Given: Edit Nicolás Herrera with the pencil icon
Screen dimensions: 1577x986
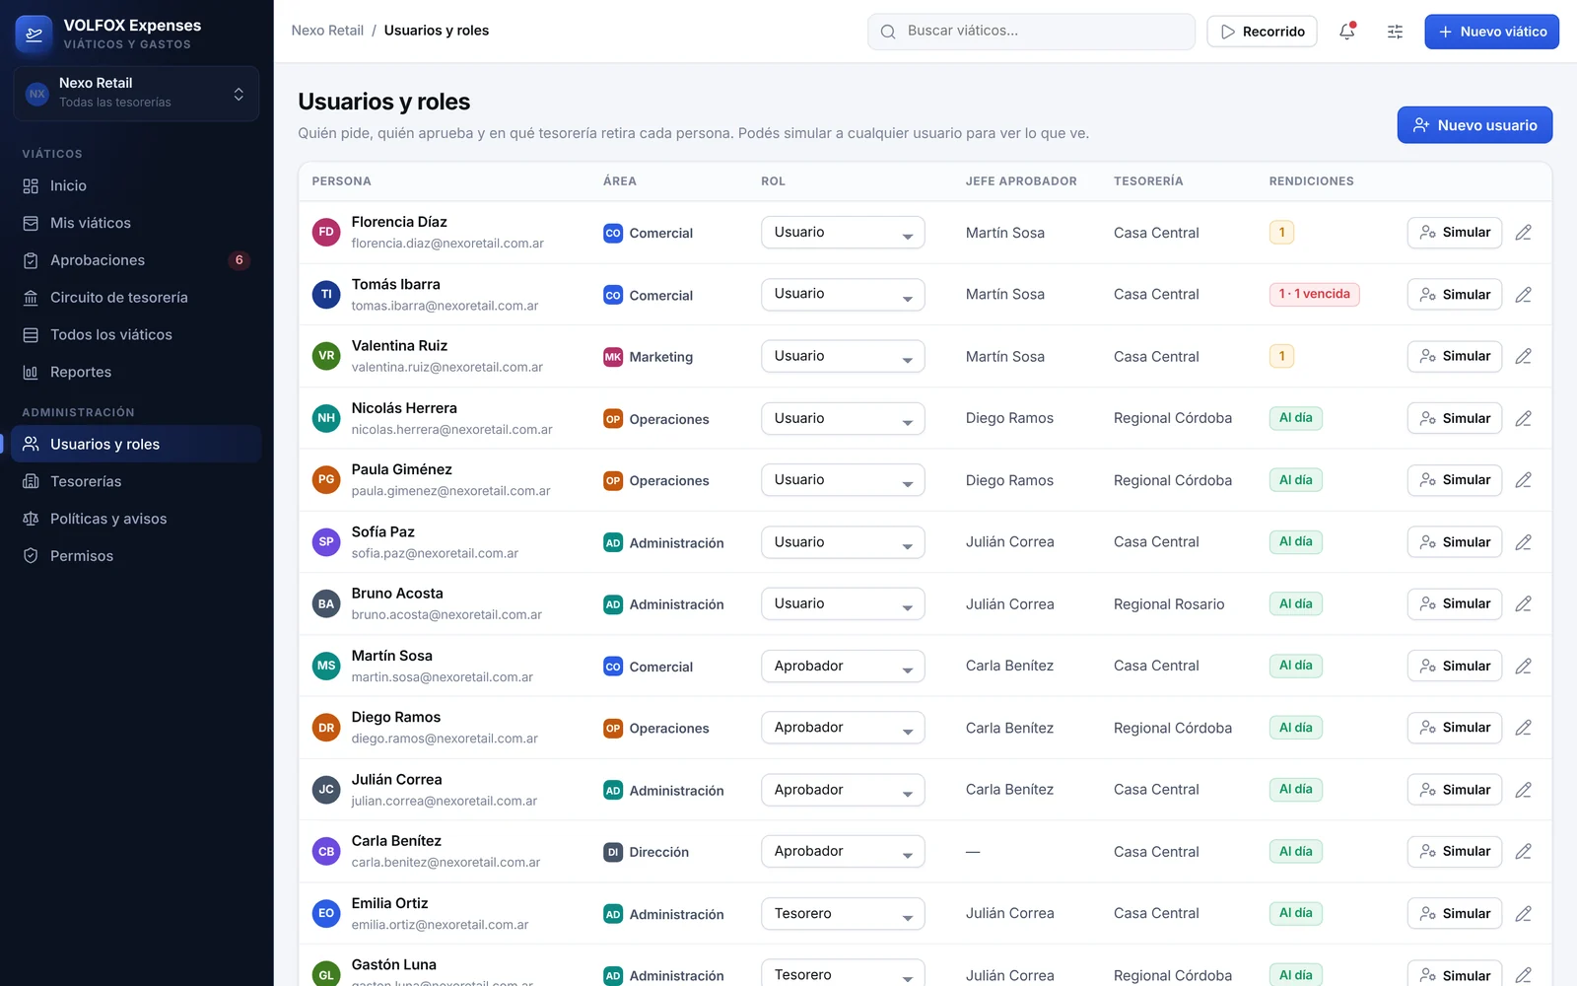Looking at the screenshot, I should point(1523,418).
